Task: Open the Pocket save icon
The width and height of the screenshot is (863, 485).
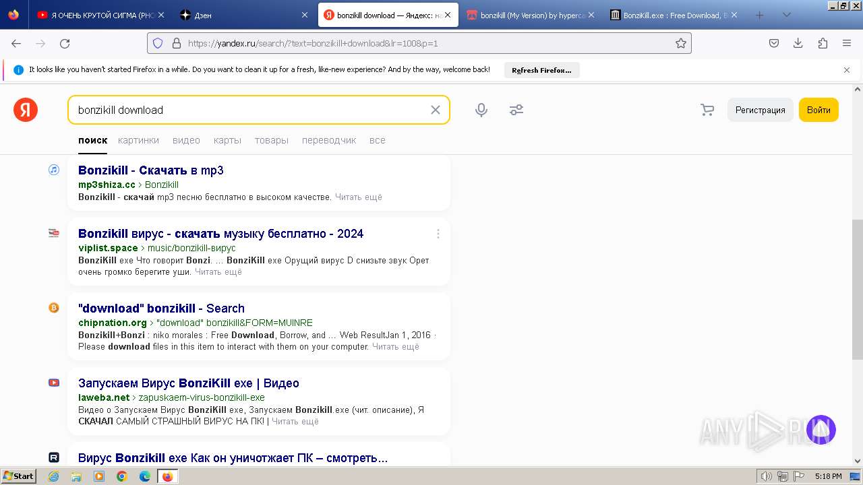Action: click(x=774, y=43)
